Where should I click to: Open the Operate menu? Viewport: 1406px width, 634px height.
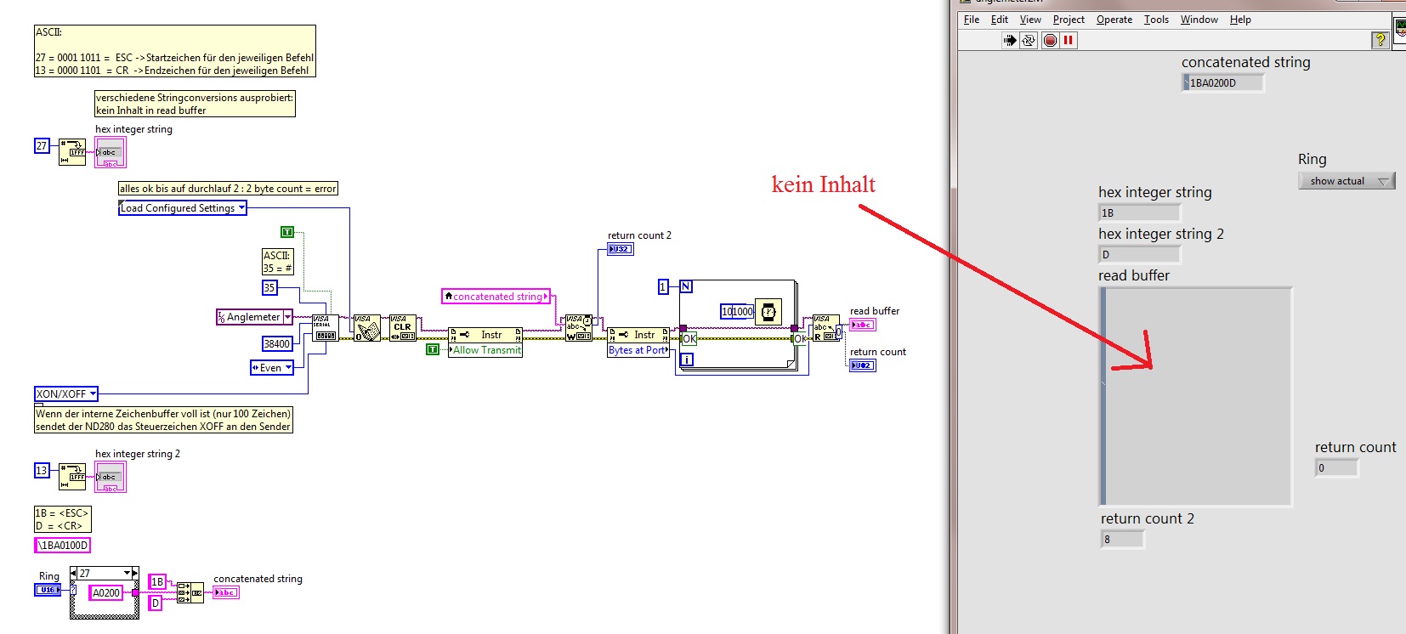pos(1114,20)
